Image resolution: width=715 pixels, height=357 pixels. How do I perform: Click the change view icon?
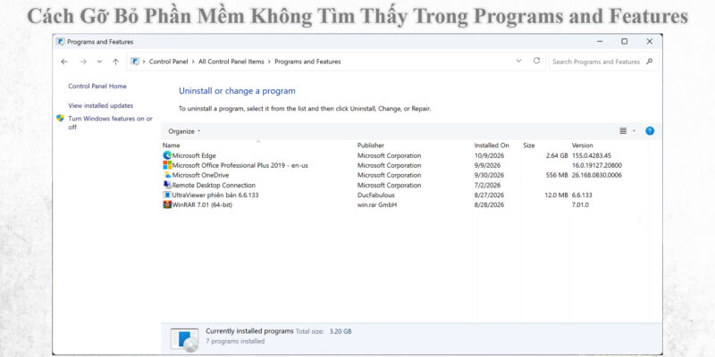coord(623,131)
